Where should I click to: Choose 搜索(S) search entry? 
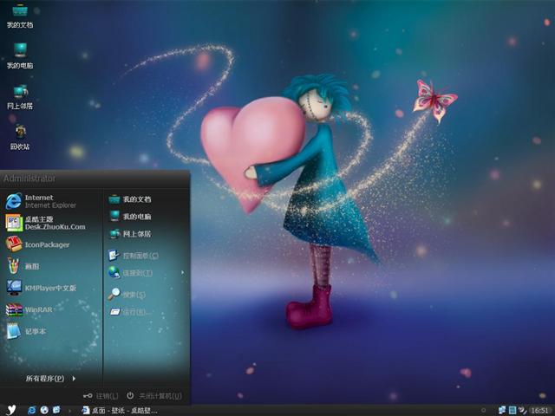pos(134,295)
